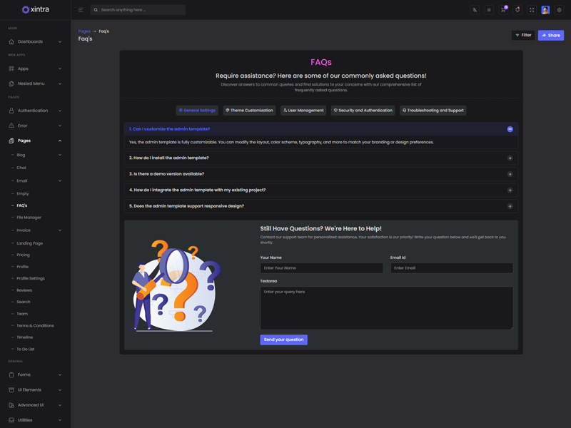The height and width of the screenshot is (428, 571).
Task: Open the language translation icon
Action: point(475,10)
